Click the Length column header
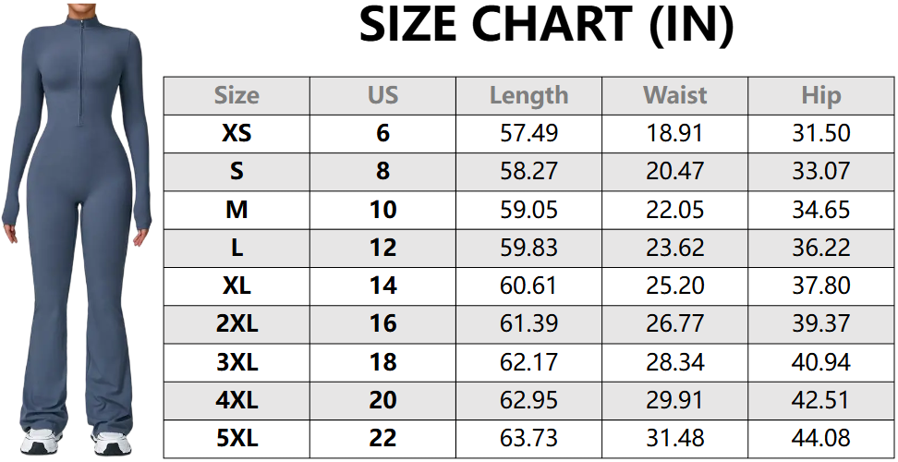This screenshot has width=898, height=462. tap(528, 95)
